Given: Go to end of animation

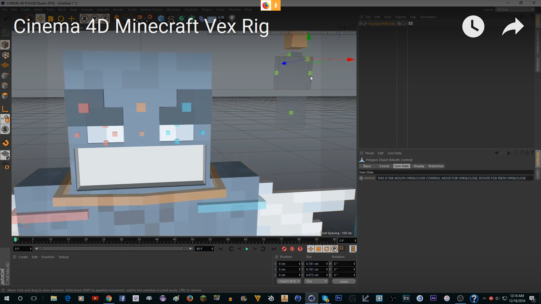Looking at the screenshot, I should (x=274, y=249).
